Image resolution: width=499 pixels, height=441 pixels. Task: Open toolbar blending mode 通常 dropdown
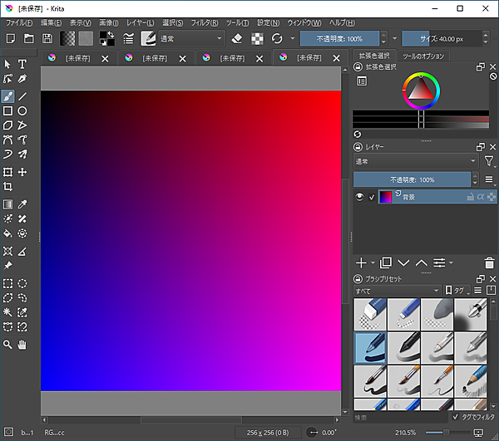coord(193,38)
